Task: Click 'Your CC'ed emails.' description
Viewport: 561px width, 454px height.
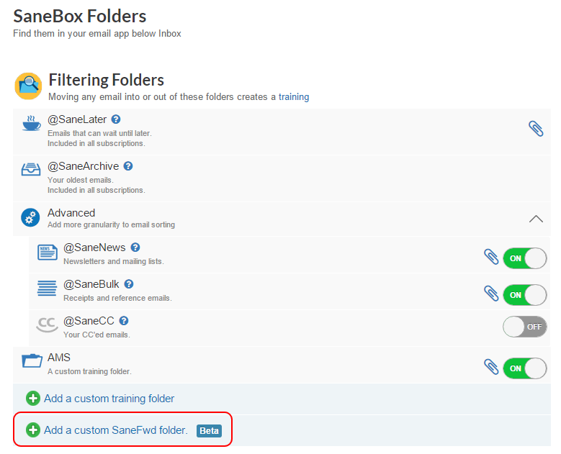Action: tap(97, 335)
